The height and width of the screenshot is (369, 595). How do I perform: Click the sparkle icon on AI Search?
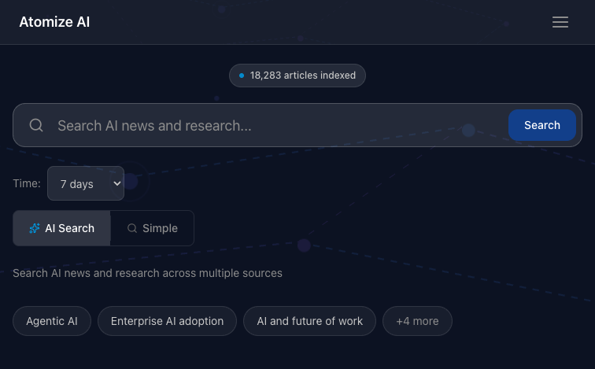pyautogui.click(x=35, y=228)
